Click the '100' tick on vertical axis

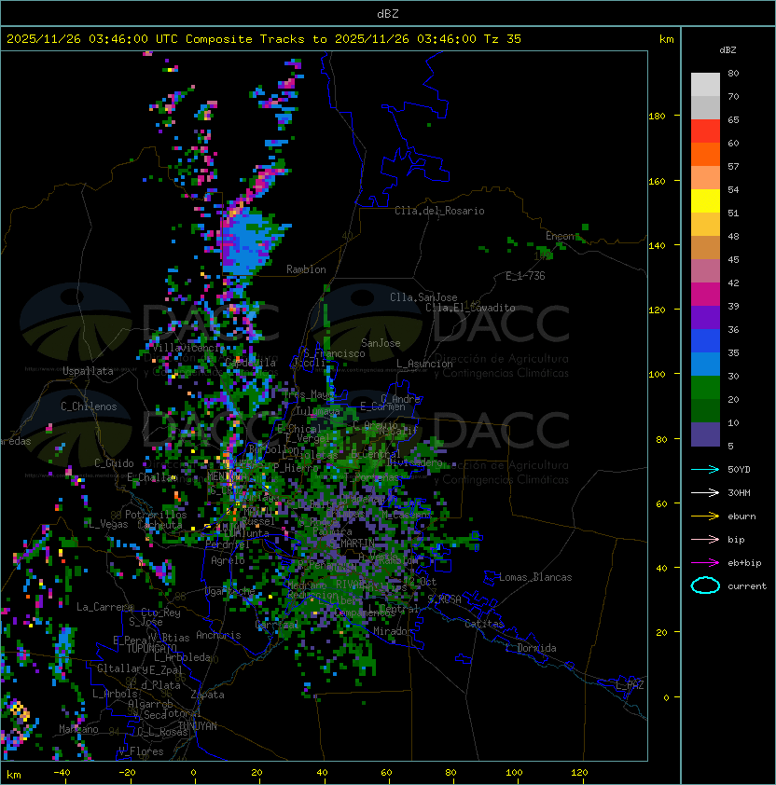coord(657,375)
